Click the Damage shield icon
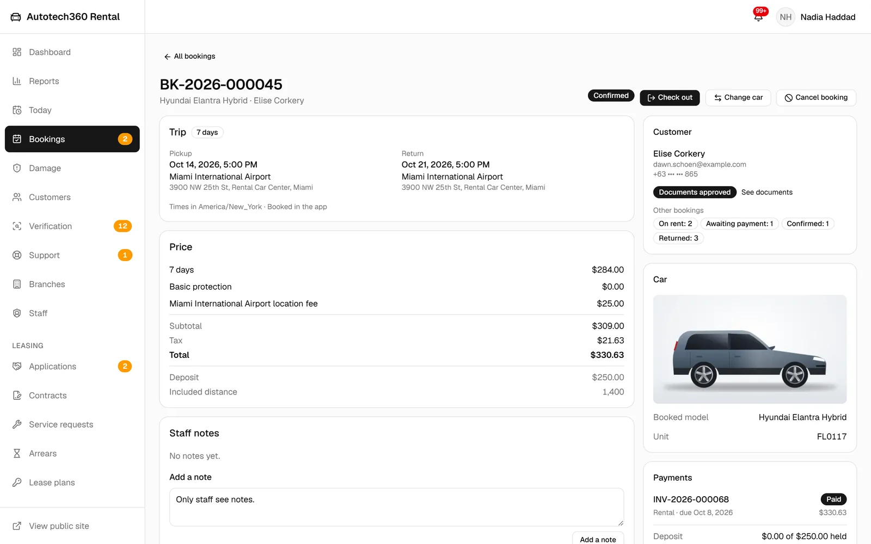871x544 pixels. coord(17,168)
